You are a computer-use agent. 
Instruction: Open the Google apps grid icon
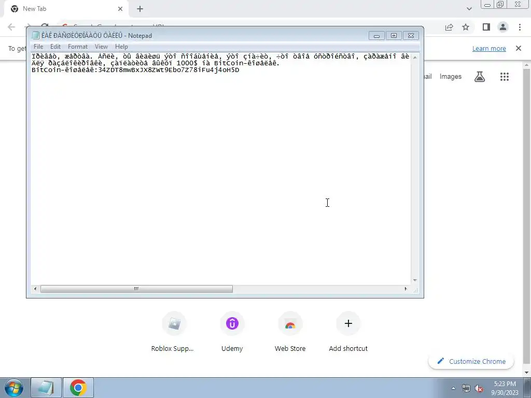point(504,77)
